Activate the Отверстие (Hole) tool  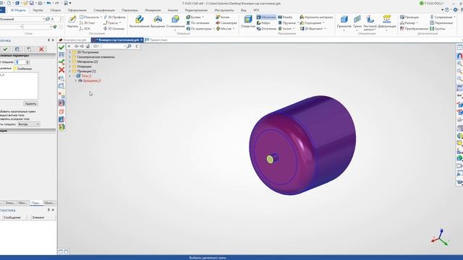247,22
